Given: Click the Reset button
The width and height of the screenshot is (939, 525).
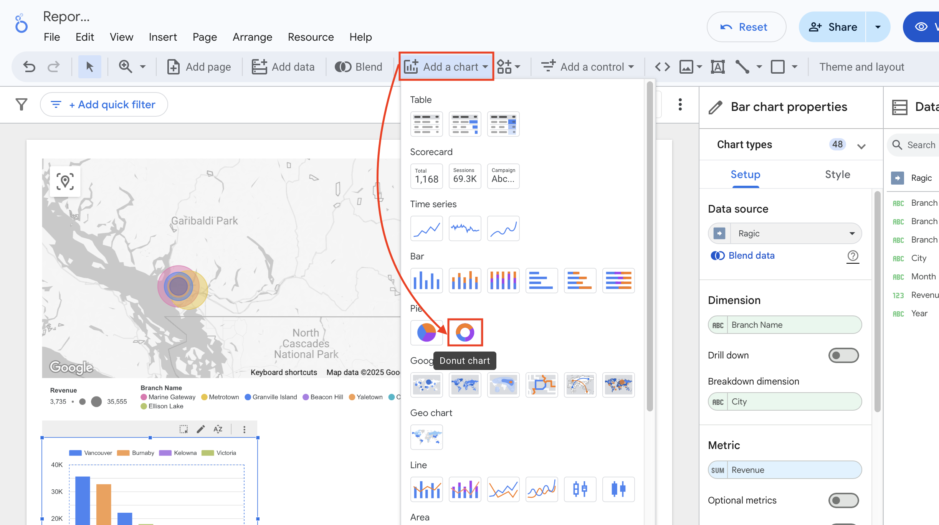Looking at the screenshot, I should [x=746, y=27].
